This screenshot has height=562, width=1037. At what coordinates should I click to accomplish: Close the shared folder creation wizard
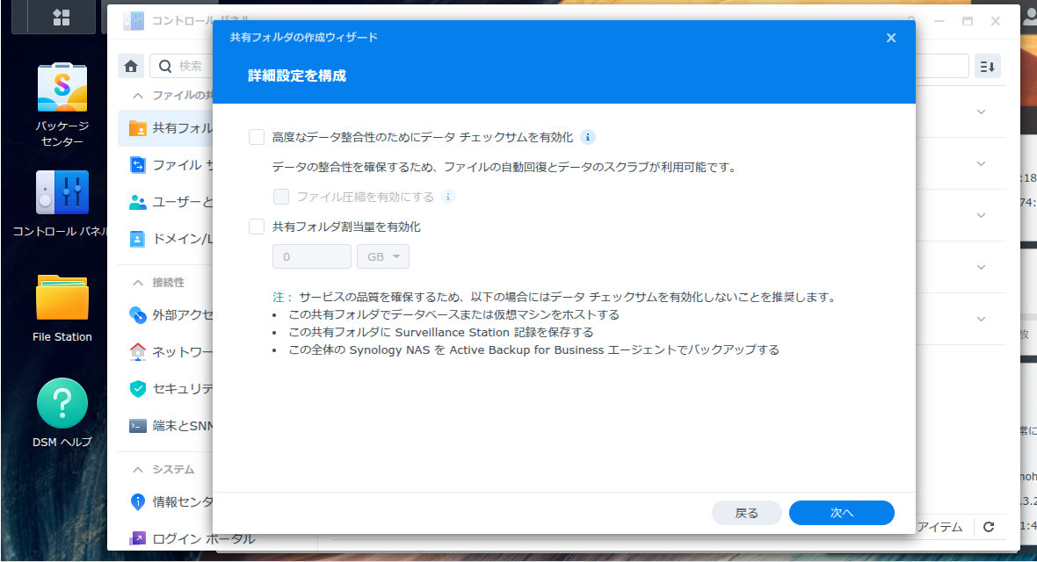click(891, 38)
